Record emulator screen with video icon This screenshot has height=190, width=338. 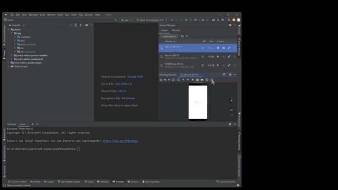click(x=202, y=80)
